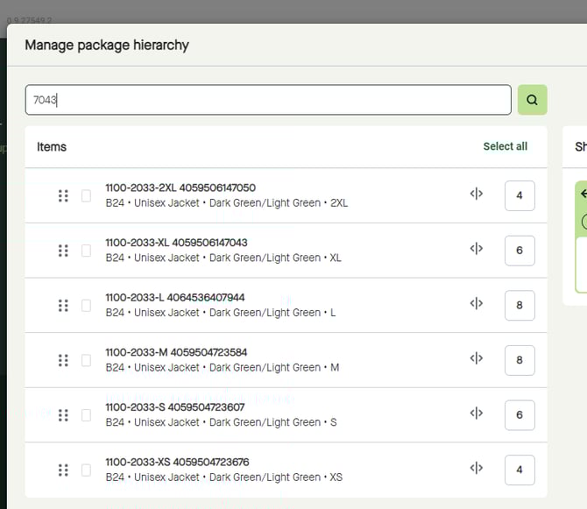Toggle the checkbox for 1100-2033-S item

click(86, 415)
